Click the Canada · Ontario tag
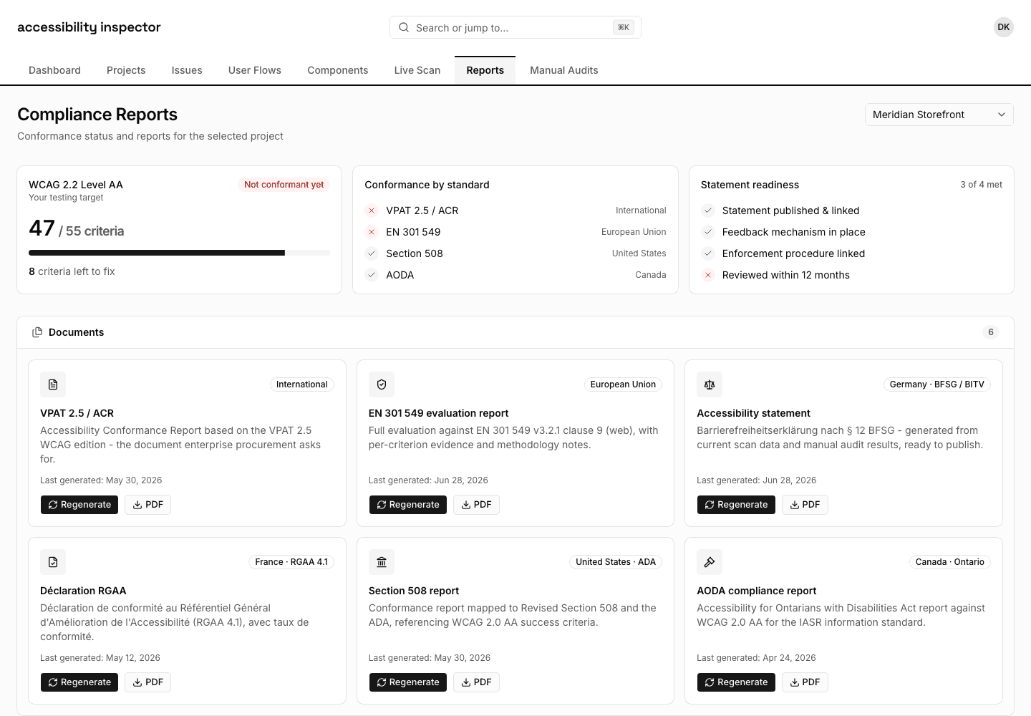This screenshot has height=716, width=1031. click(950, 562)
